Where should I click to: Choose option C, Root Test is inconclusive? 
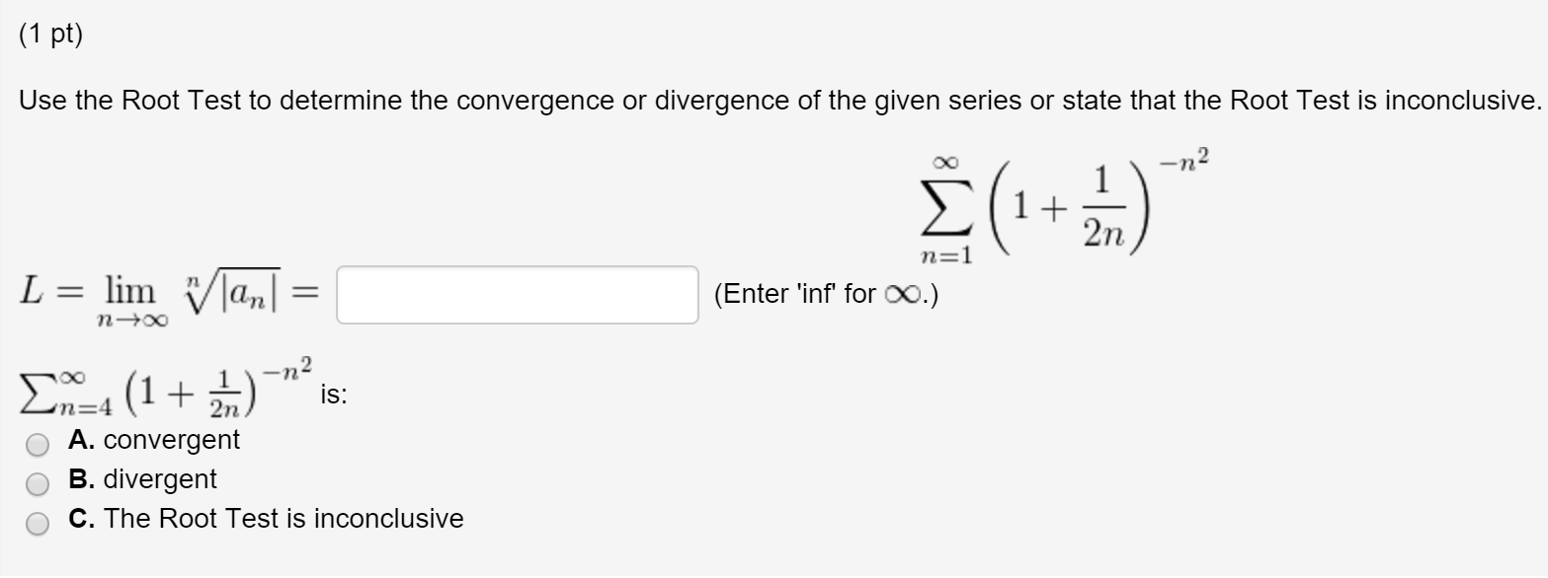click(38, 523)
